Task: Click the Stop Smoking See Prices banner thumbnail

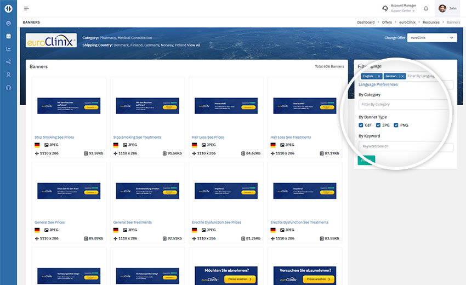Action: pos(69,106)
